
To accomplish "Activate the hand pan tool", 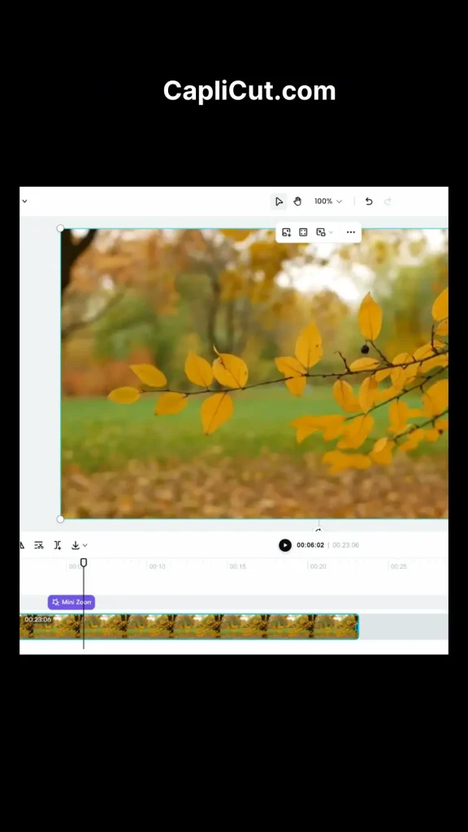I will 297,201.
